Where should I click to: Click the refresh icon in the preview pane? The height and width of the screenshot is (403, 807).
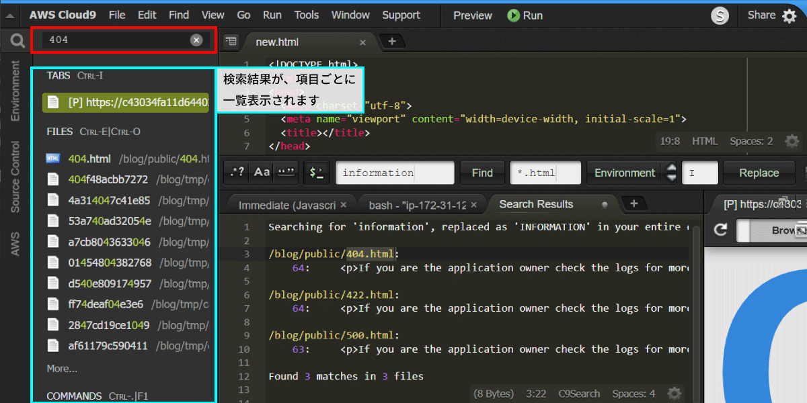[721, 230]
